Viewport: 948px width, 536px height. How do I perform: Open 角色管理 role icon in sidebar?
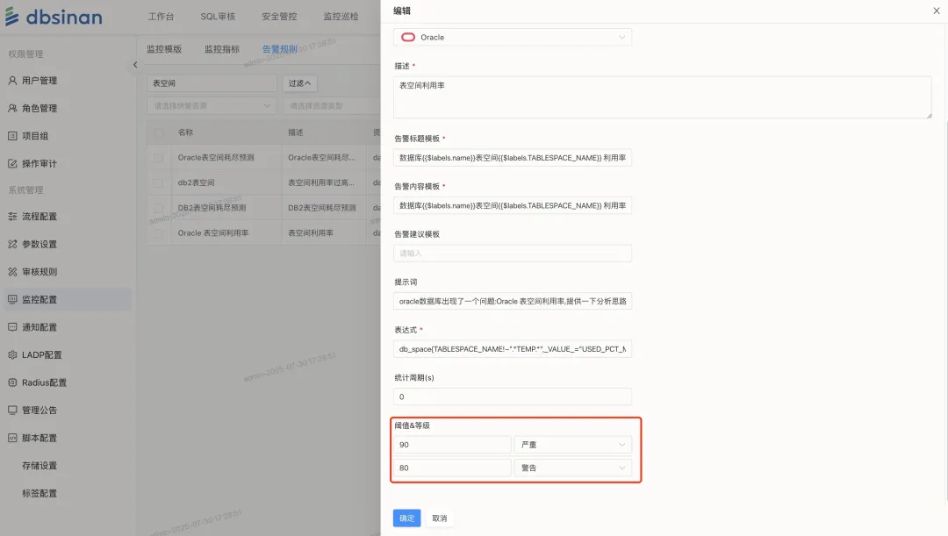(12, 108)
